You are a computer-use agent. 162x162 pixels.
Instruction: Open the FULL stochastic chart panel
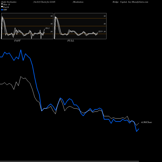[x=80, y=26]
